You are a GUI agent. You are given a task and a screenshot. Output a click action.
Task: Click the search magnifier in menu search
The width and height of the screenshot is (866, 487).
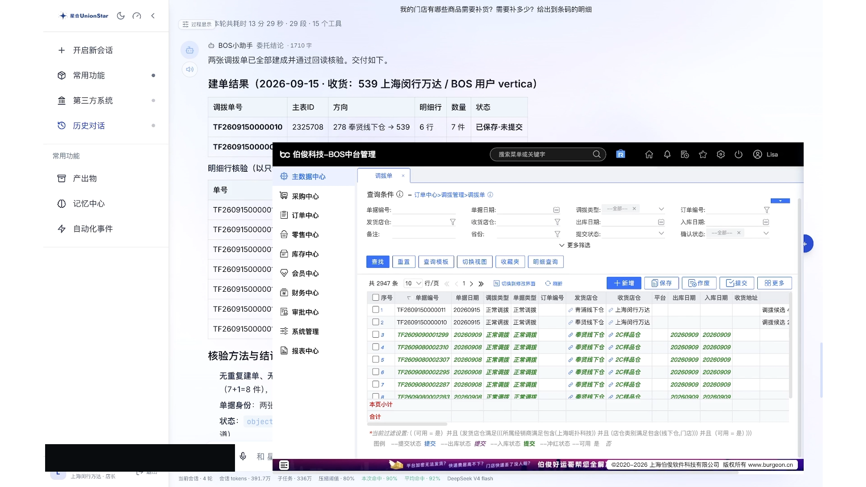[x=596, y=154]
